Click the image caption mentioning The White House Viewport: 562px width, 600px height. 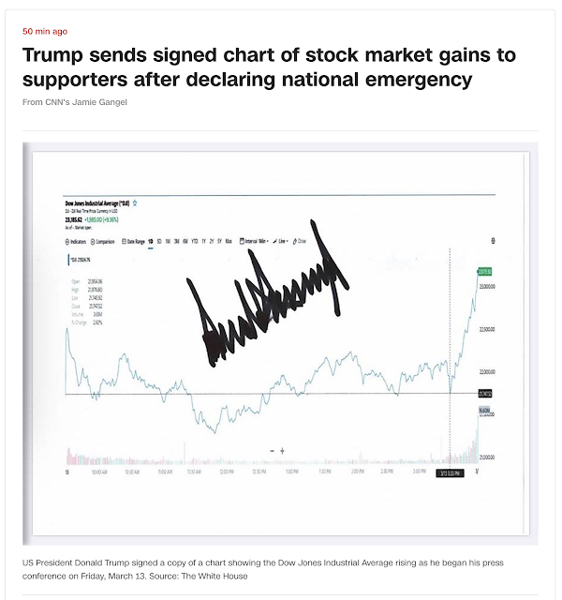(x=272, y=569)
